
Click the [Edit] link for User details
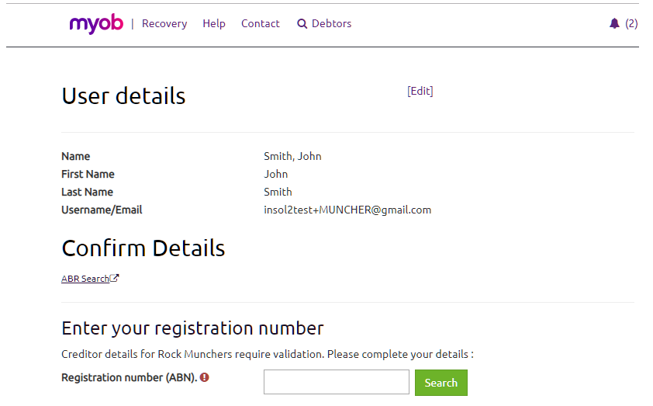(420, 91)
